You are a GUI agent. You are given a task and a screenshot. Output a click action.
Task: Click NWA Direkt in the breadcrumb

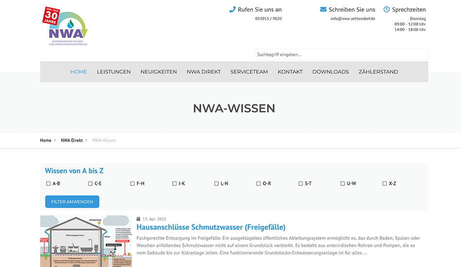coord(72,140)
